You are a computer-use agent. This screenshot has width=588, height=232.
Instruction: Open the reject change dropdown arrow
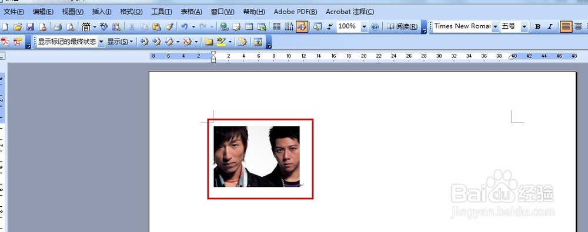tap(196, 42)
